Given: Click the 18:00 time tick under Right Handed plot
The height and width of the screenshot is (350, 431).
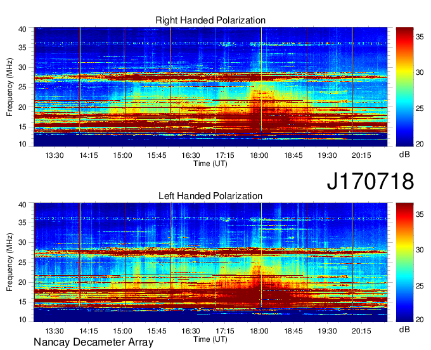Looking at the screenshot, I should click(259, 155).
